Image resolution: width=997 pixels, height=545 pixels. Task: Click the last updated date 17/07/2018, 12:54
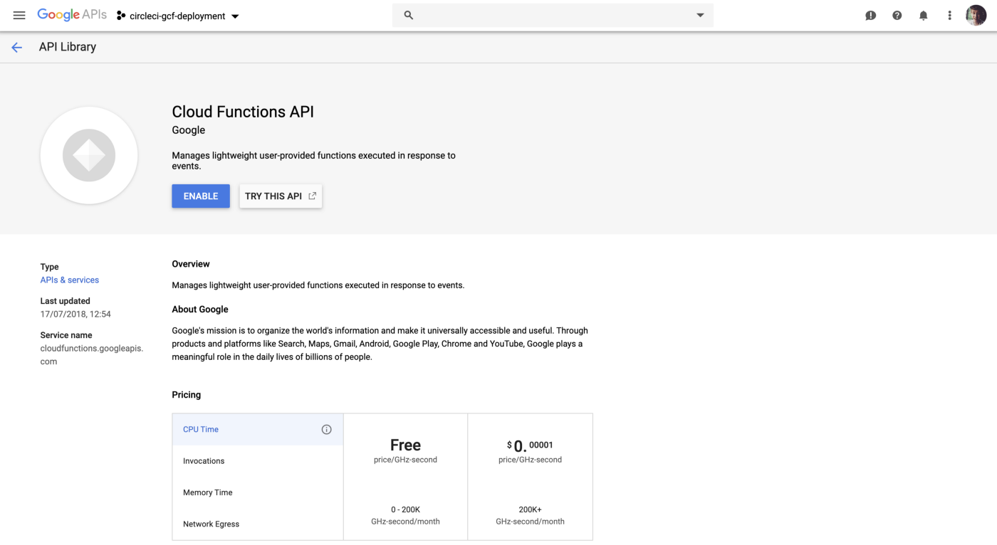click(x=75, y=314)
